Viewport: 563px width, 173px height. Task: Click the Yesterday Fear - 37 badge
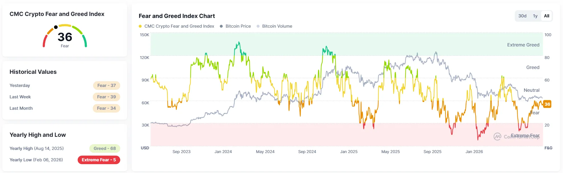coord(106,86)
